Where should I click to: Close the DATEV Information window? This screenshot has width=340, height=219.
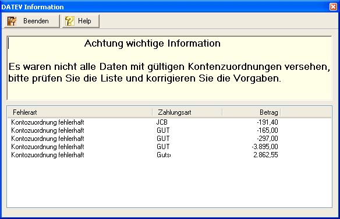pyautogui.click(x=333, y=7)
